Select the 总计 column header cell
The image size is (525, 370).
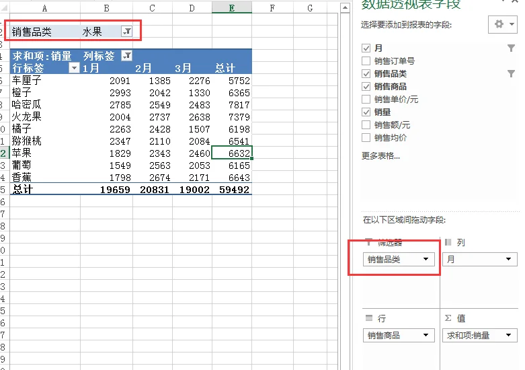coord(232,68)
